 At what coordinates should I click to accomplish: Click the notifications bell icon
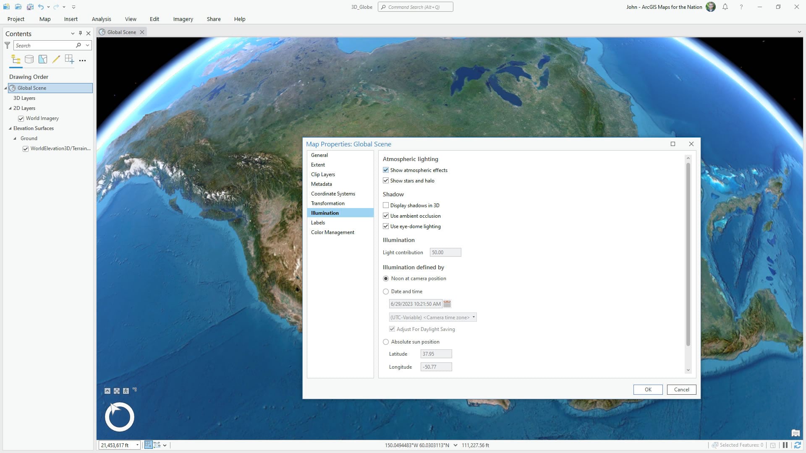(725, 7)
